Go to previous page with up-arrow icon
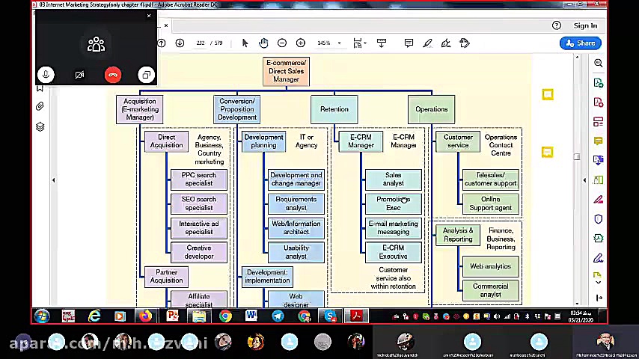This screenshot has width=639, height=359. coord(162,43)
